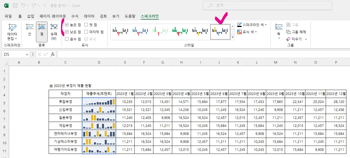Select the highlighted dark blue and yellow style
The height and width of the screenshot is (158, 350).
[220, 32]
